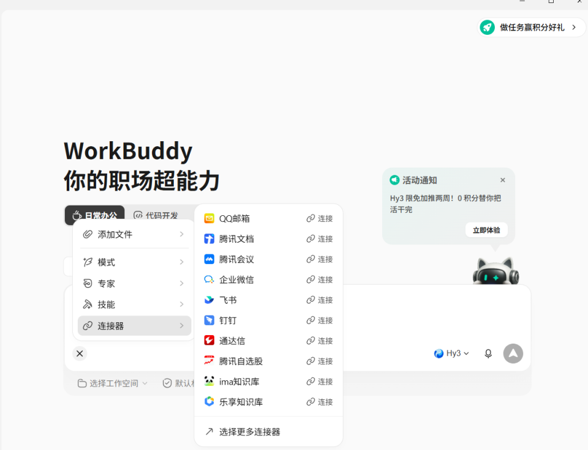This screenshot has width=588, height=450.
Task: Open the 选择工作空间 dropdown
Action: [112, 383]
